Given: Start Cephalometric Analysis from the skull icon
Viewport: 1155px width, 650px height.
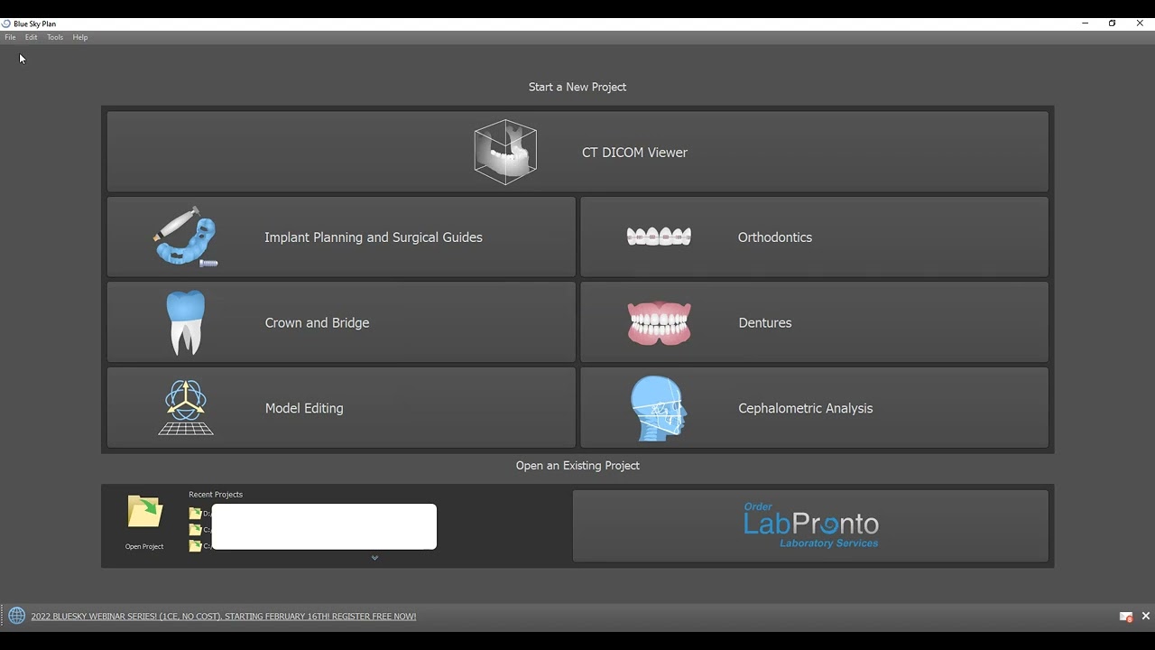Looking at the screenshot, I should point(659,408).
